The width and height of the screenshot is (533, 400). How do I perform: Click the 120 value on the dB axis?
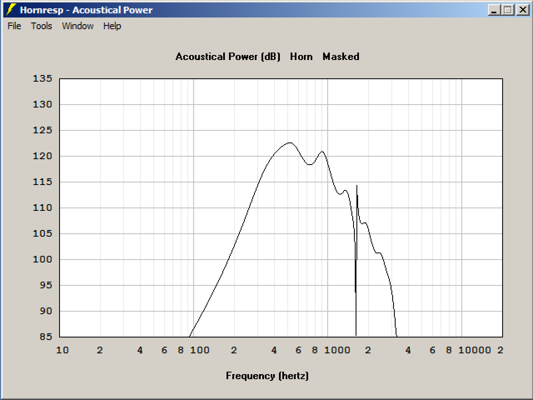tap(42, 156)
